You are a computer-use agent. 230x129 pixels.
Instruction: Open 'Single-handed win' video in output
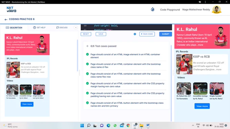(x=217, y=89)
